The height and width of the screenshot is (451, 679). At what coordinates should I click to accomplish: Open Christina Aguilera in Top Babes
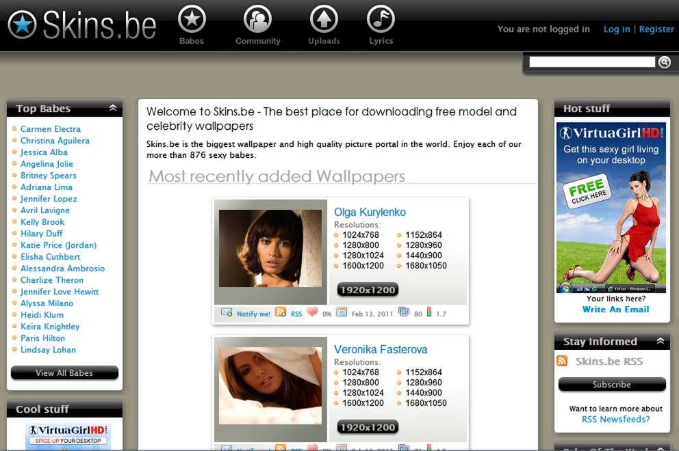tap(55, 141)
